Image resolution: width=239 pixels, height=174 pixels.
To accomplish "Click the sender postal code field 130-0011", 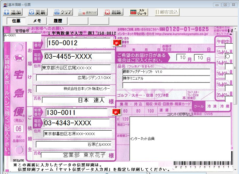I will (x=77, y=113).
